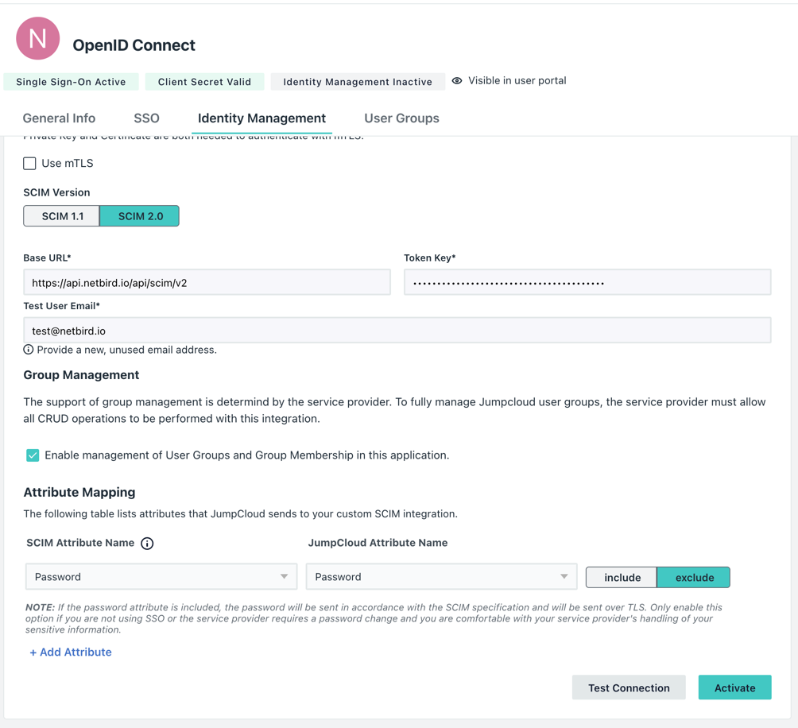This screenshot has width=798, height=728.
Task: Open the SSO tab
Action: click(x=146, y=118)
